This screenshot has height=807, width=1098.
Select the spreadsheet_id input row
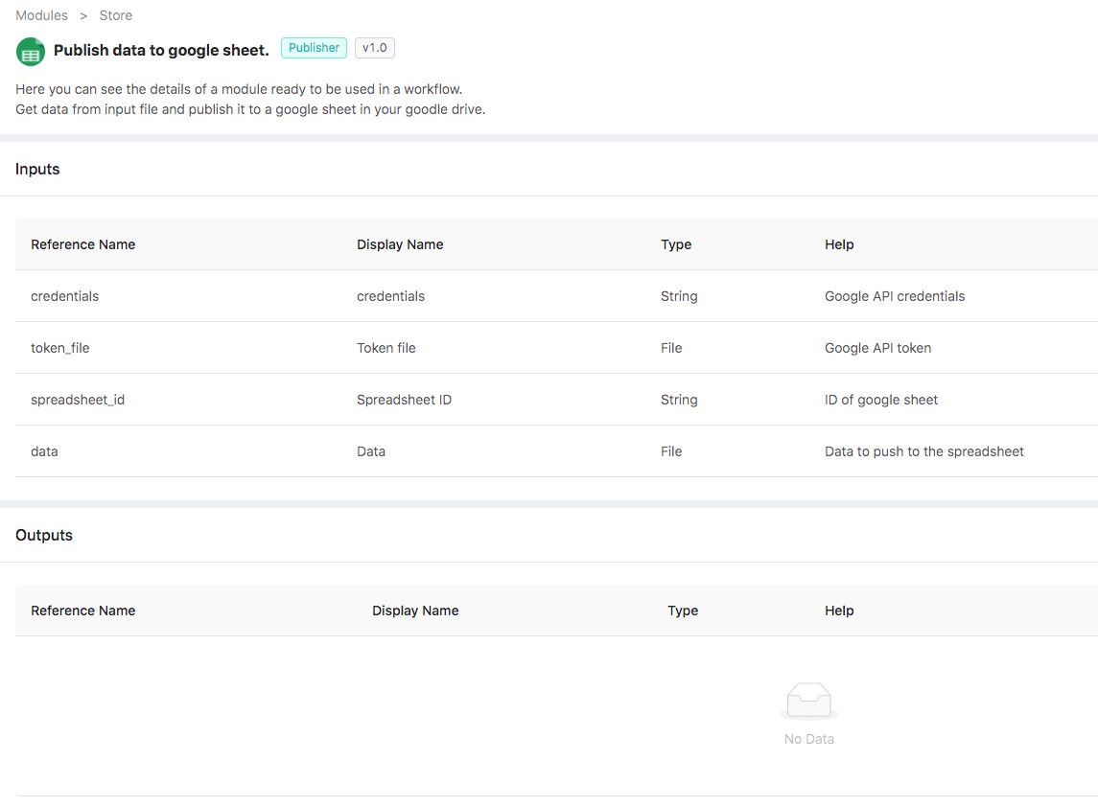tap(384, 400)
